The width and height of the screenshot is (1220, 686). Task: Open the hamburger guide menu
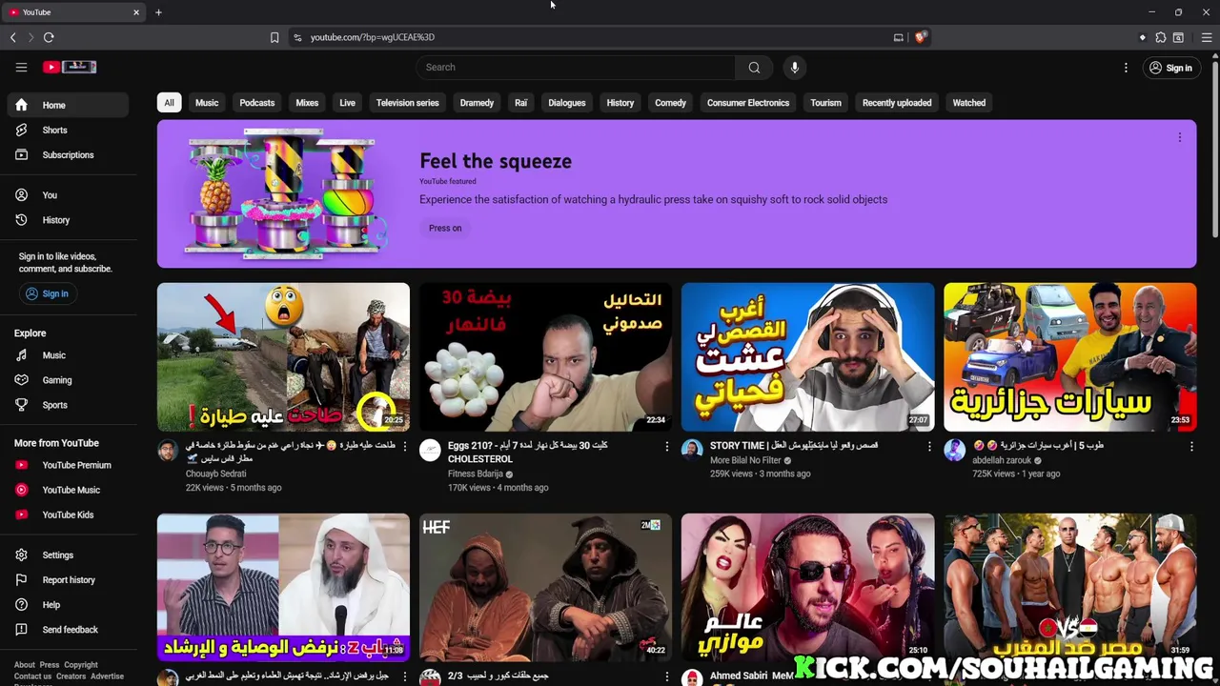click(x=21, y=67)
